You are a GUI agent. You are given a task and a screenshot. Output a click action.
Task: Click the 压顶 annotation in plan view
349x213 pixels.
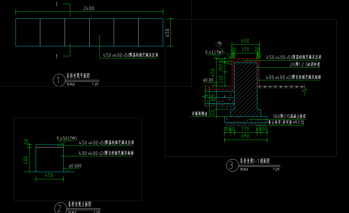point(130,55)
